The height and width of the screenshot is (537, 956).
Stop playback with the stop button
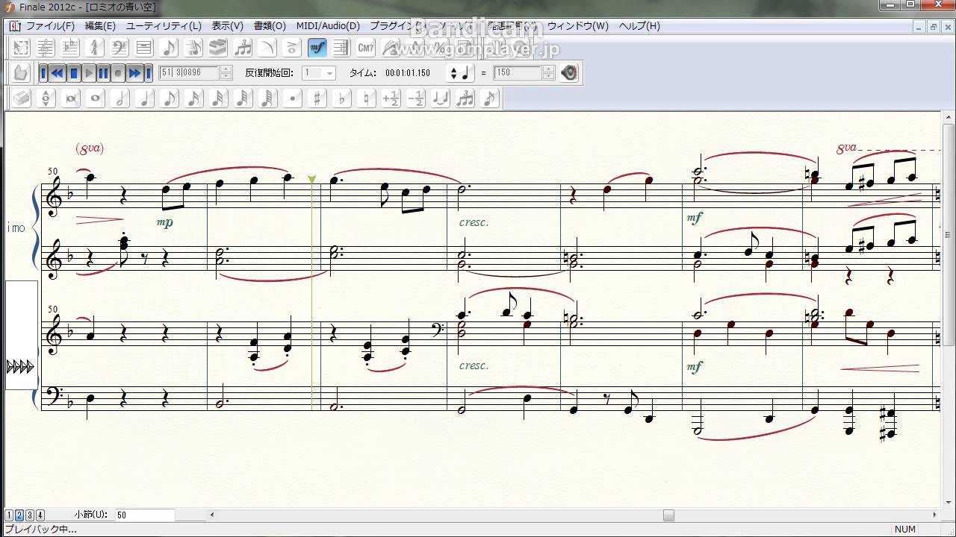[74, 73]
